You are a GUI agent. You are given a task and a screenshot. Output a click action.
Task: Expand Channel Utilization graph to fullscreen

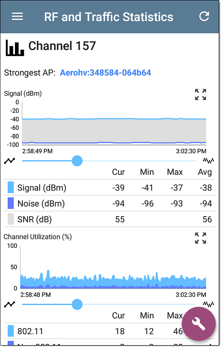pyautogui.click(x=201, y=238)
